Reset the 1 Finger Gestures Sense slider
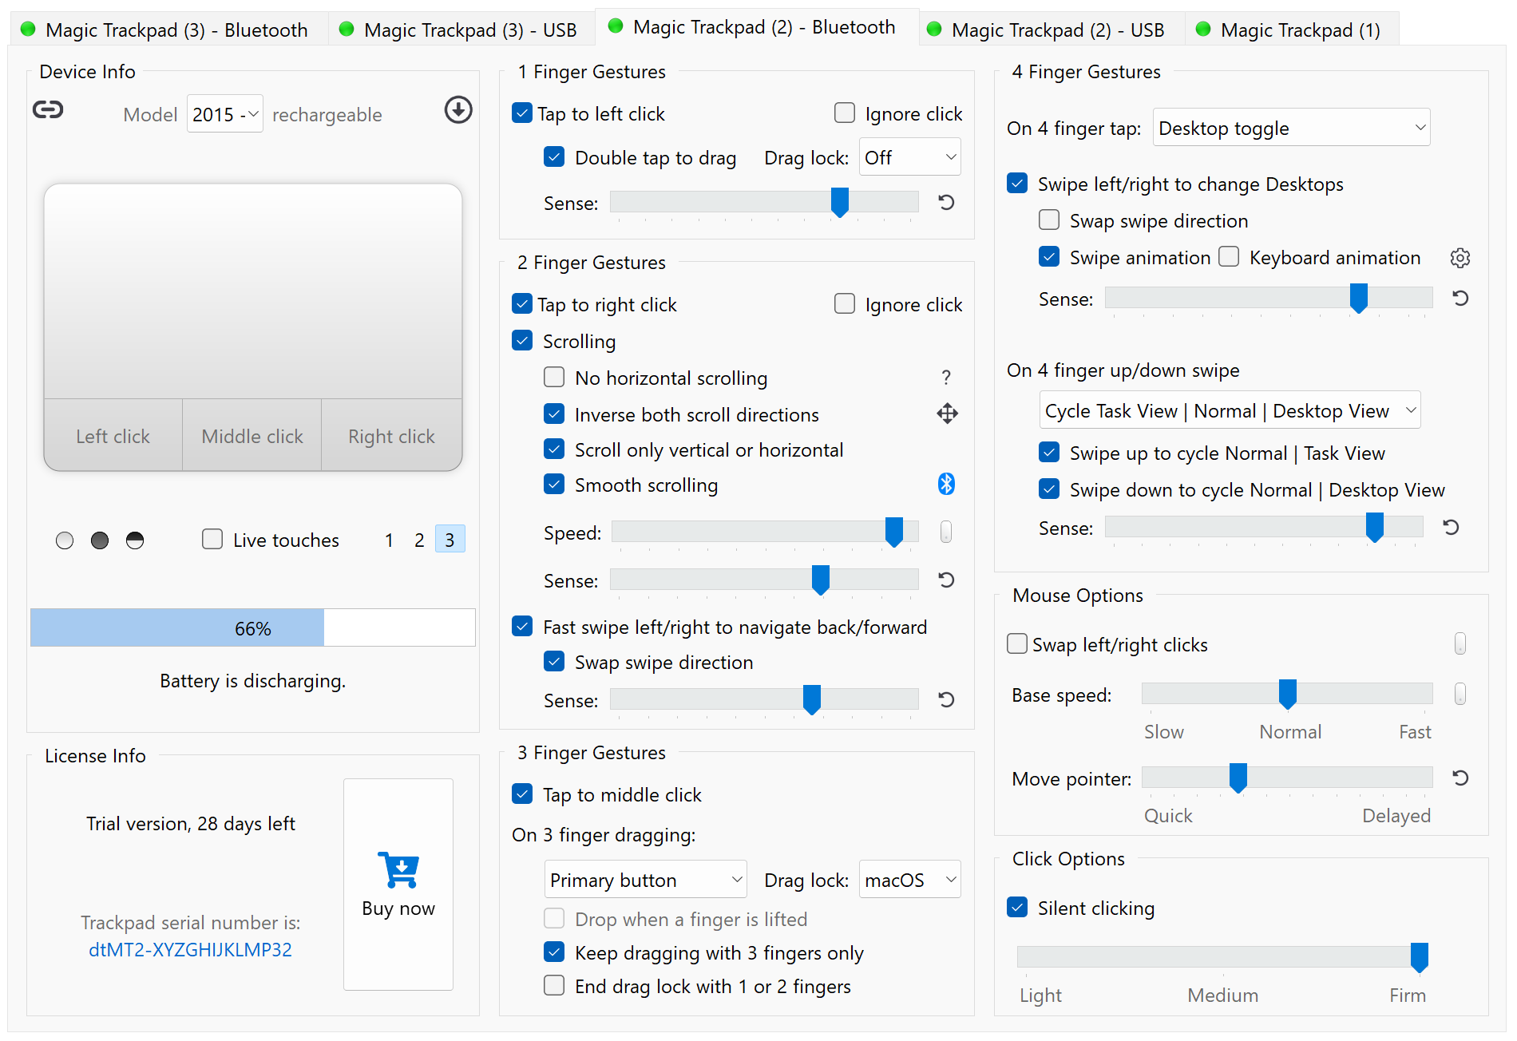The width and height of the screenshot is (1517, 1041). coord(945,202)
